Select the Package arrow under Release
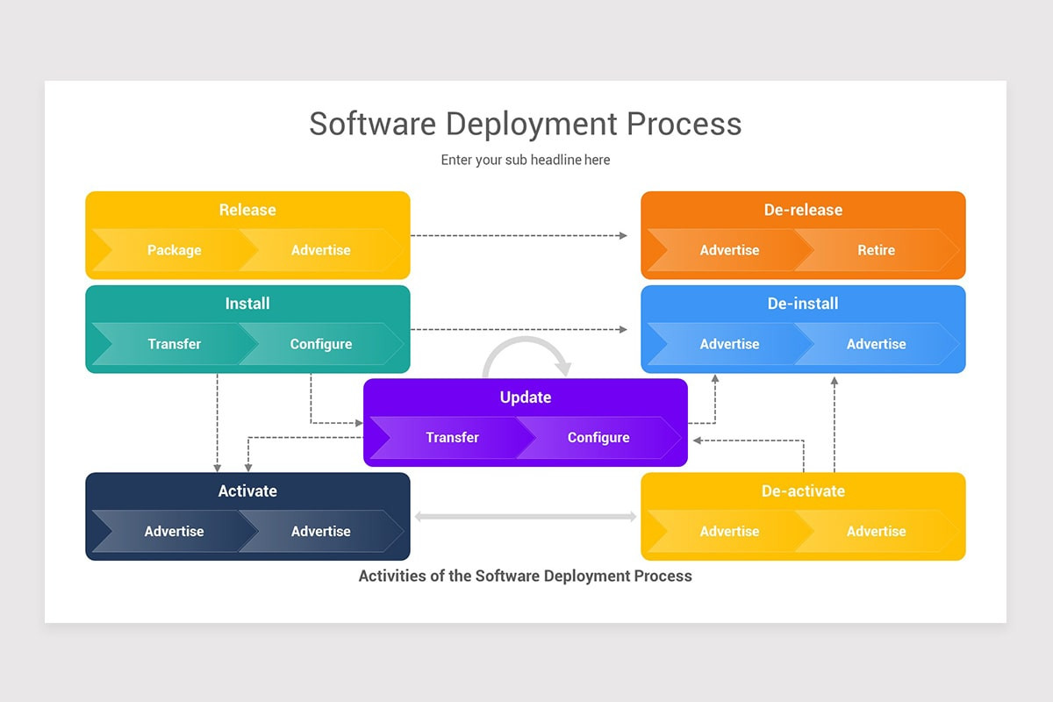Screen dimensions: 1053x702 coord(174,250)
